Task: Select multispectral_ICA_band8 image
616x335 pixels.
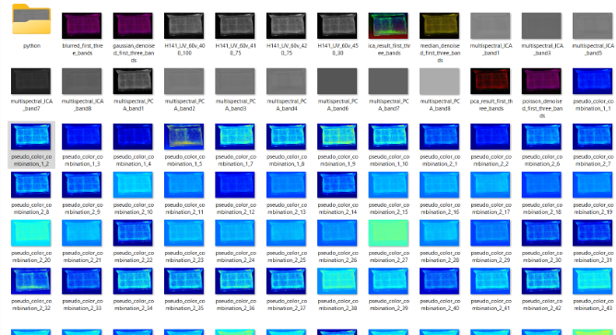Action: pos(82,81)
